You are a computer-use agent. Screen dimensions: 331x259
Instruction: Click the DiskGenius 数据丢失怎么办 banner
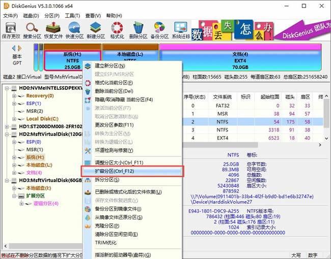[261, 30]
